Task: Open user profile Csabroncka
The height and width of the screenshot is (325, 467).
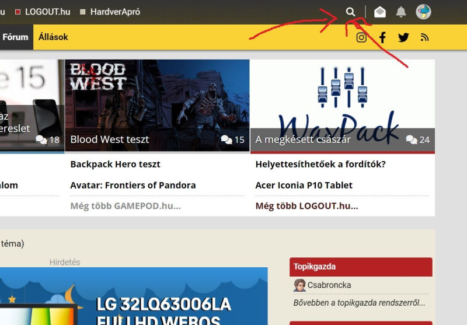Action: pos(329,285)
